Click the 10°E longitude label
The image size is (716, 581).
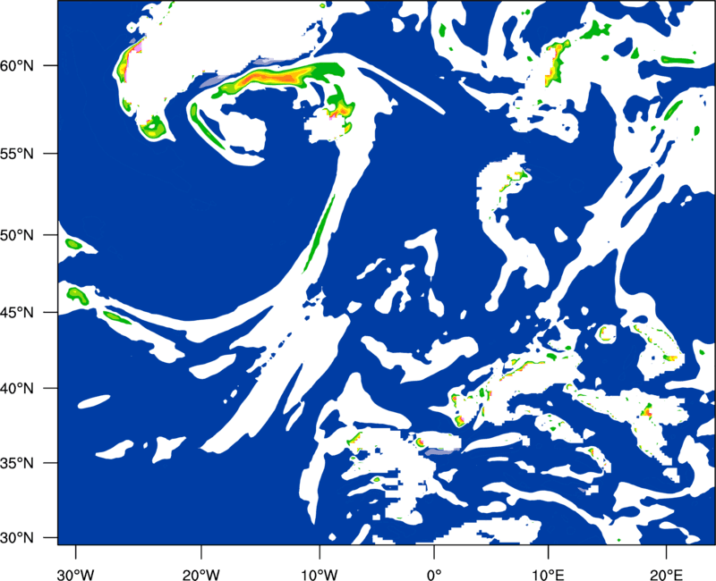point(548,575)
